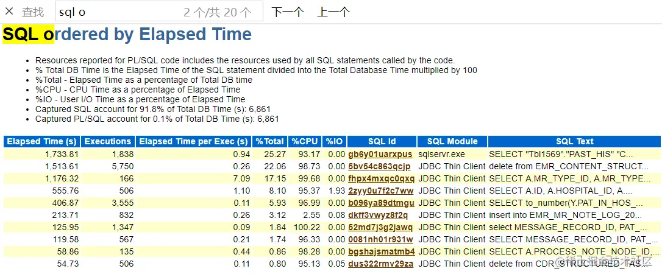Image resolution: width=662 pixels, height=277 pixels.
Task: Open SQL Id fhpx4mxqc0qxq link
Action: coord(381,178)
